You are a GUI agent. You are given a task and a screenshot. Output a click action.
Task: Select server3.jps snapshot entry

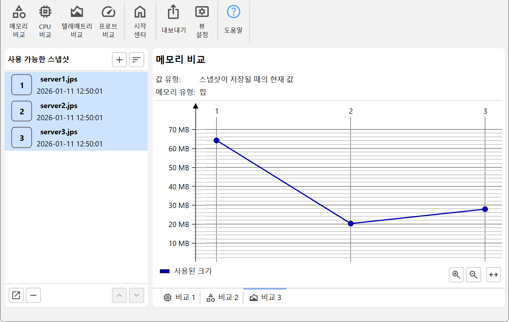[x=76, y=138]
